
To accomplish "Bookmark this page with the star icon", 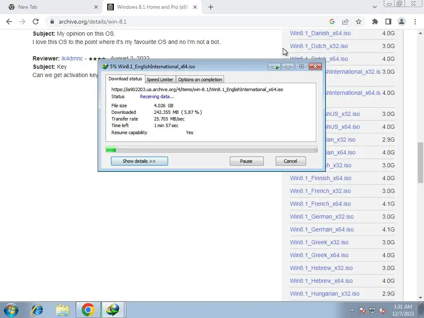I will click(x=359, y=22).
